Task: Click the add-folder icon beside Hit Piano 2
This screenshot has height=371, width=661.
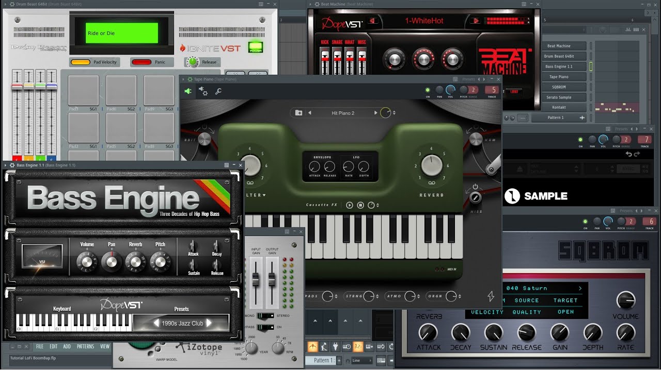Action: [298, 113]
